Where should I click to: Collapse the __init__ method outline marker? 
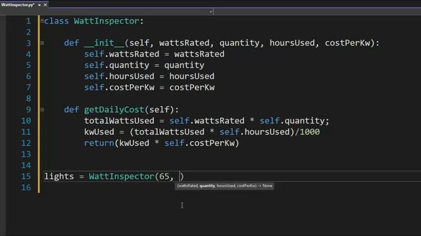pyautogui.click(x=42, y=43)
